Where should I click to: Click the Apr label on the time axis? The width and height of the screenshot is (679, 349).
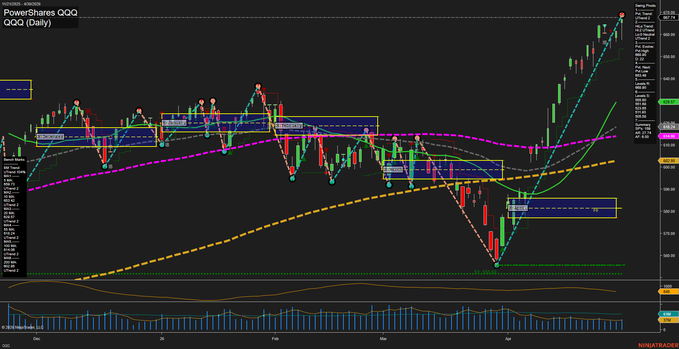click(508, 339)
